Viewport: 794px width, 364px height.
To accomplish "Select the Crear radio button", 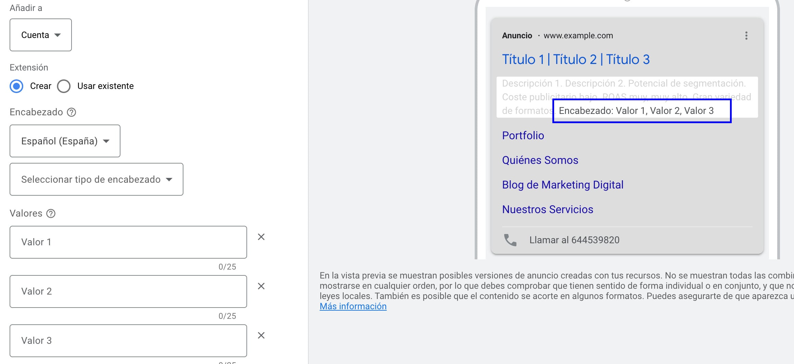I will [16, 86].
